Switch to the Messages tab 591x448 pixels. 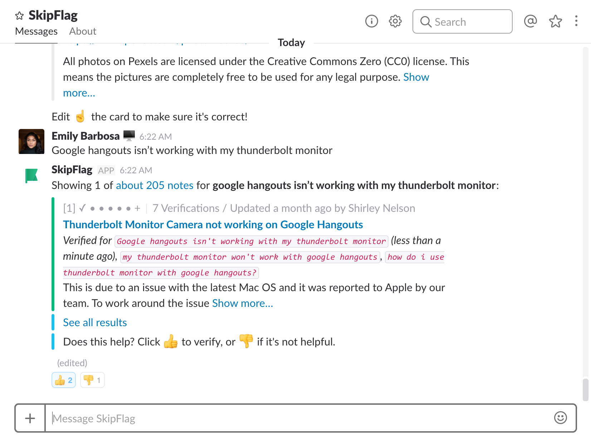[x=36, y=31]
